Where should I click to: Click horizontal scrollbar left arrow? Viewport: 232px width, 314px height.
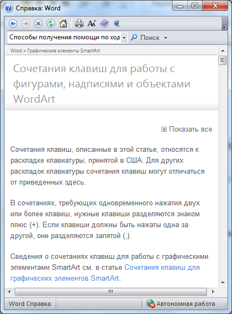pos(9,292)
